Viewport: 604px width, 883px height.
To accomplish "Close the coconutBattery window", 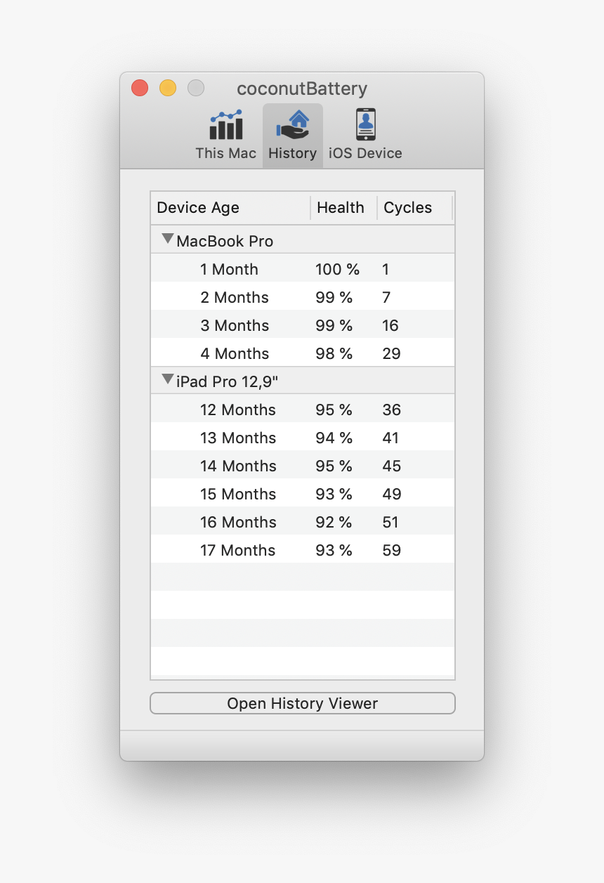I will (x=140, y=88).
